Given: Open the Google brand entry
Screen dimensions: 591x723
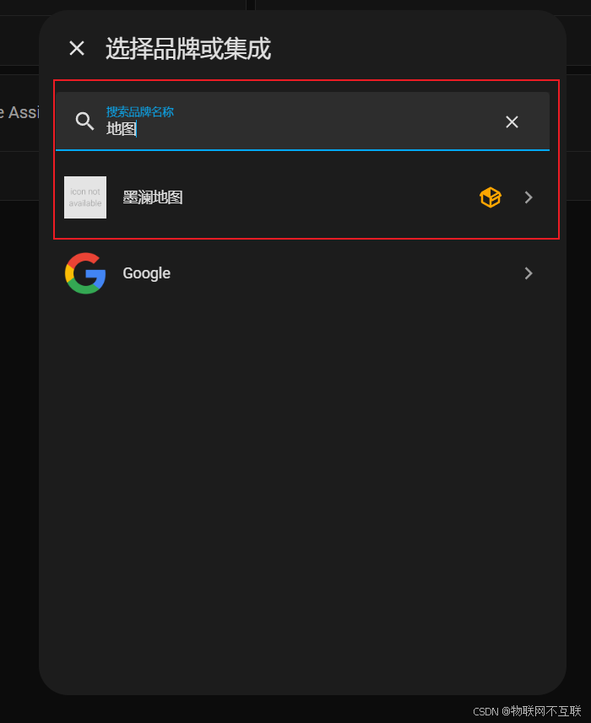Looking at the screenshot, I should point(302,273).
